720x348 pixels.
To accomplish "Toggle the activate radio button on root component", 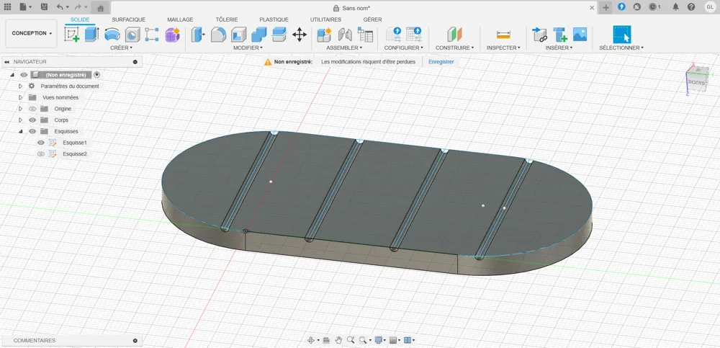I will (x=96, y=74).
